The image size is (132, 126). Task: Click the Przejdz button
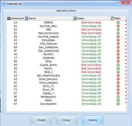(41, 120)
